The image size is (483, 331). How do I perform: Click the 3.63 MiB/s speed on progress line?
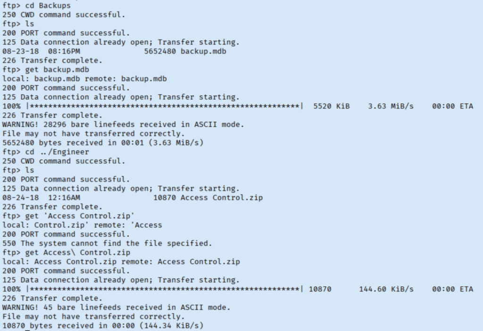391,106
